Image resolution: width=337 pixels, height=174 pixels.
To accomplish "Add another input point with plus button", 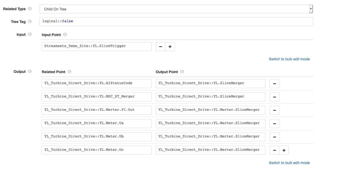I will point(170,46).
